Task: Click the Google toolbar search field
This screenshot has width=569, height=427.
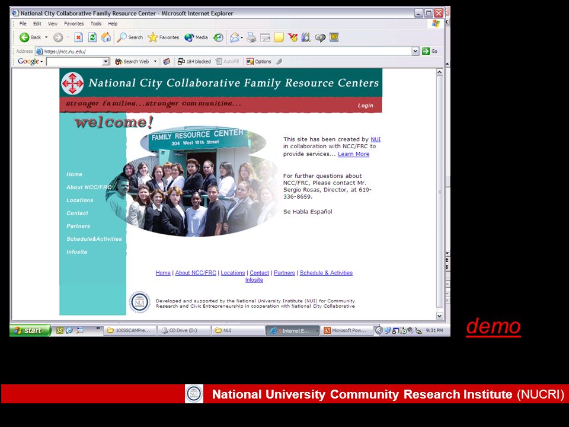Action: point(75,62)
